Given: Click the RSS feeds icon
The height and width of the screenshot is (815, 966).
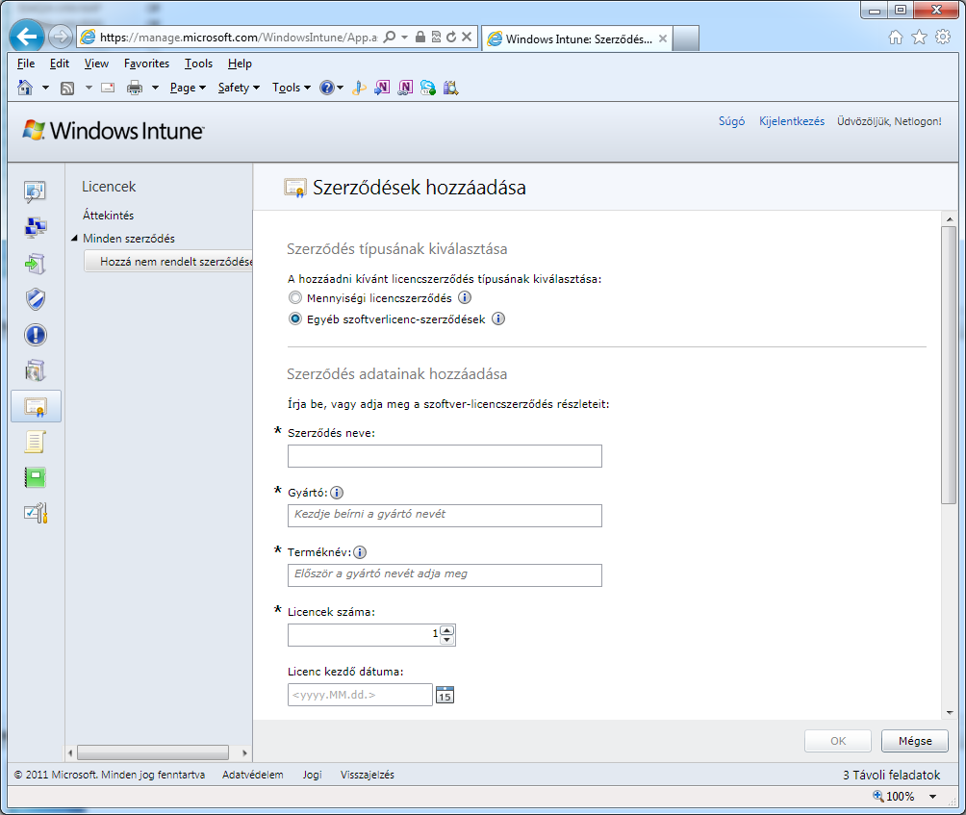Looking at the screenshot, I should pos(67,89).
